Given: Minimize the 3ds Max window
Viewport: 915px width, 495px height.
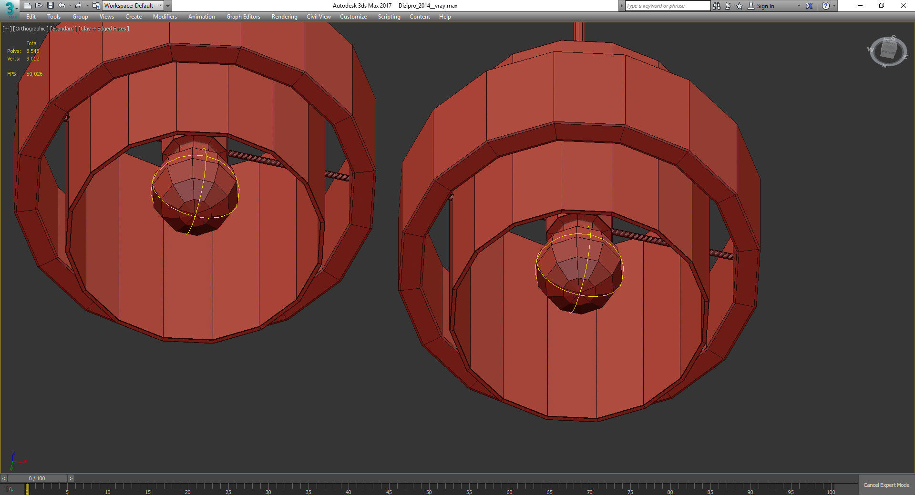Looking at the screenshot, I should [x=860, y=6].
